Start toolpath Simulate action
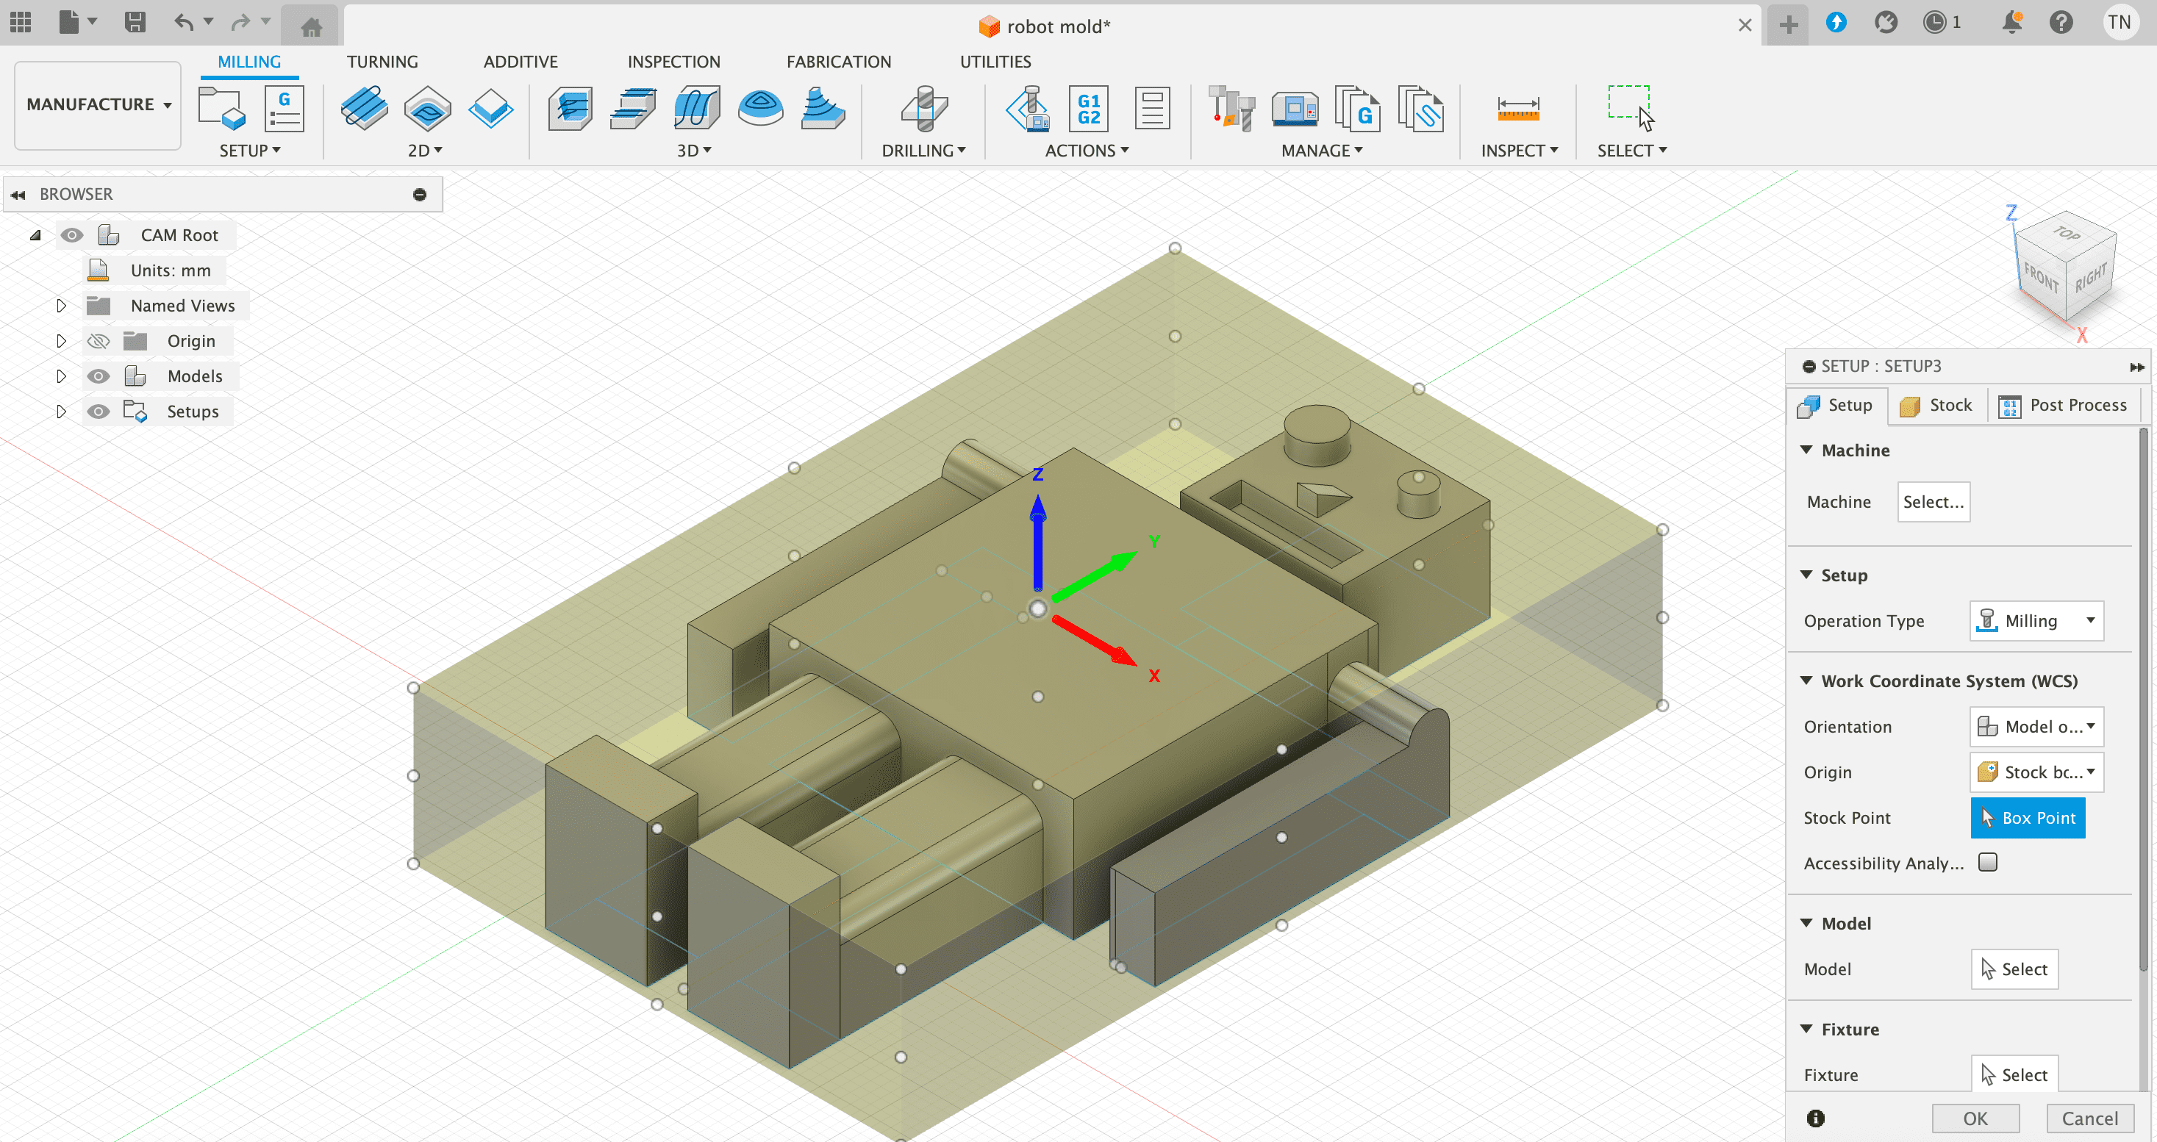The width and height of the screenshot is (2157, 1142). (1029, 109)
